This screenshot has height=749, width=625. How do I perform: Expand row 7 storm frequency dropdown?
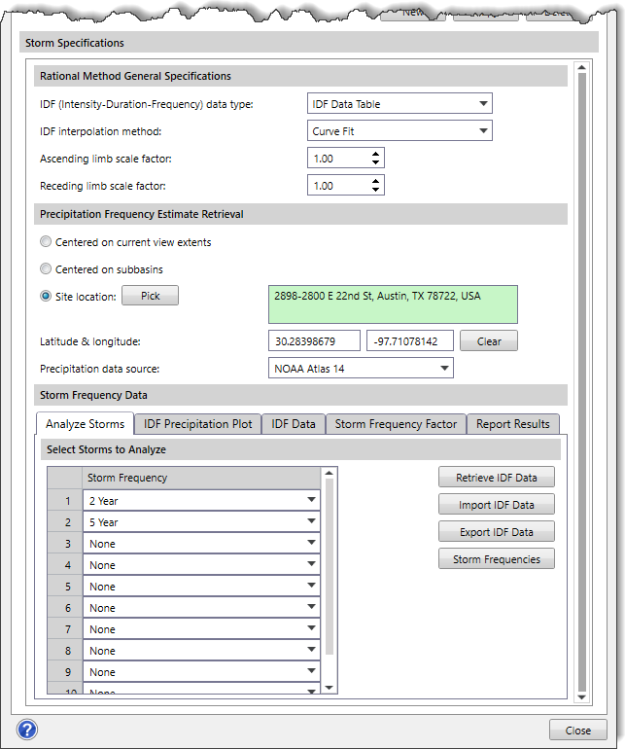point(311,628)
